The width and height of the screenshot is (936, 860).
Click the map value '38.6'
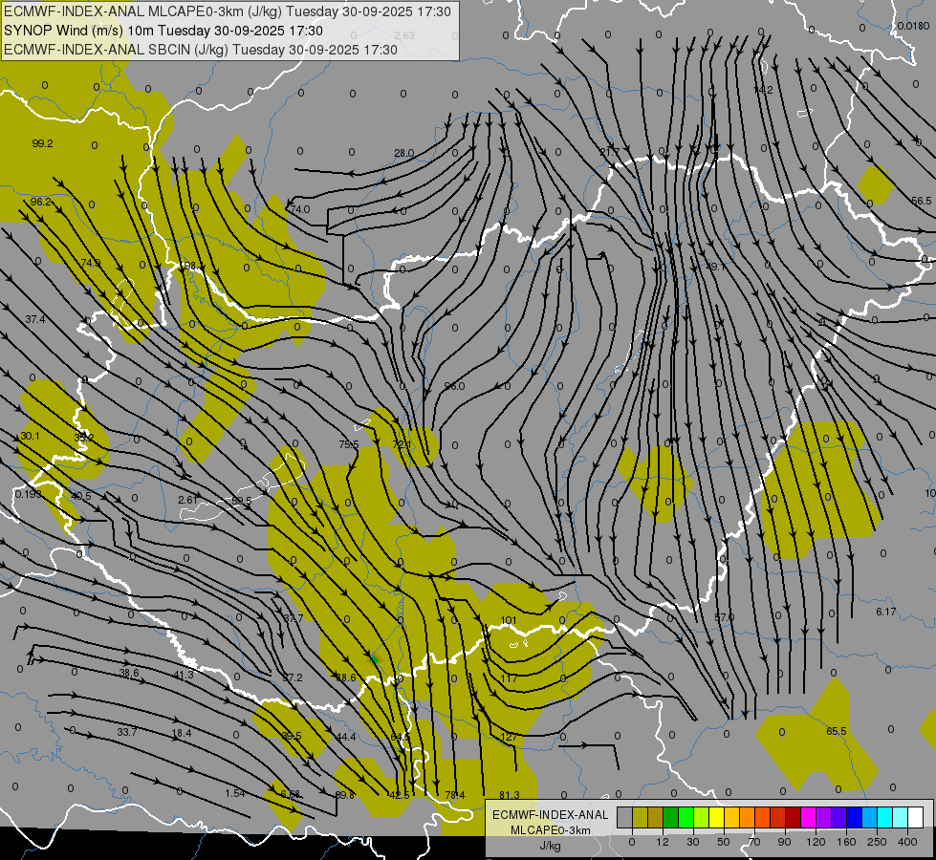click(129, 673)
